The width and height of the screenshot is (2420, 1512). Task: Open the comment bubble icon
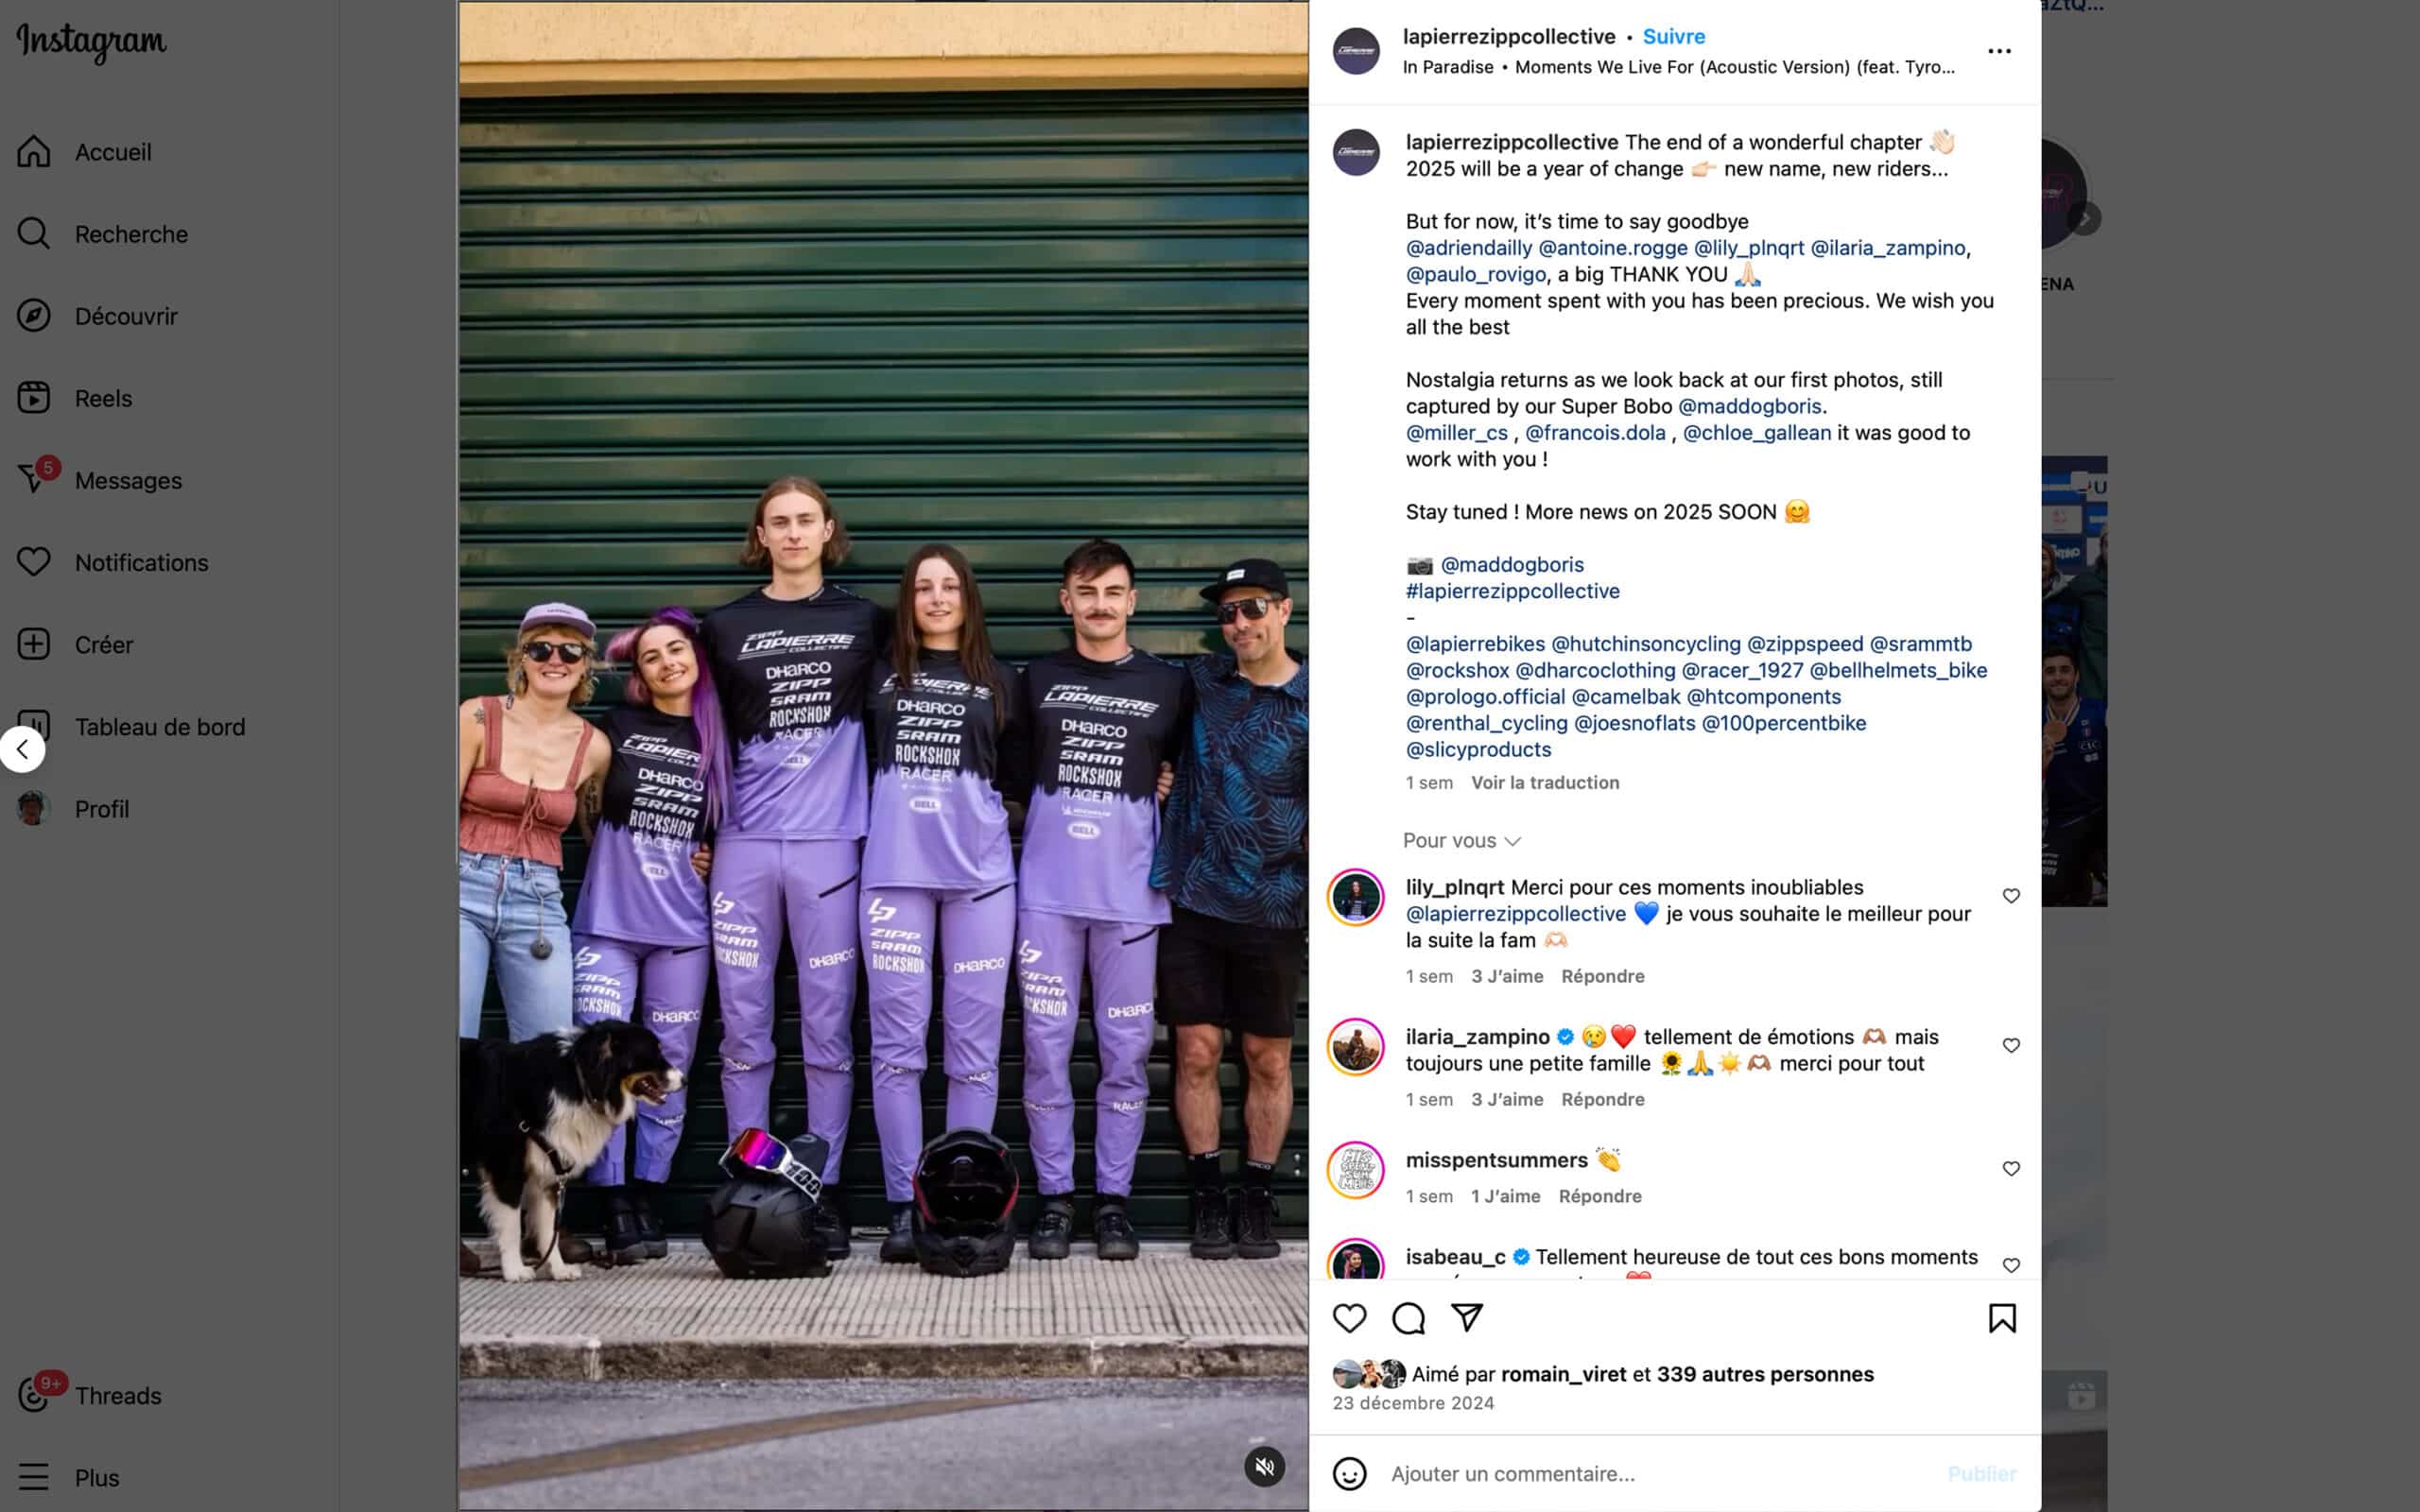click(1408, 1318)
